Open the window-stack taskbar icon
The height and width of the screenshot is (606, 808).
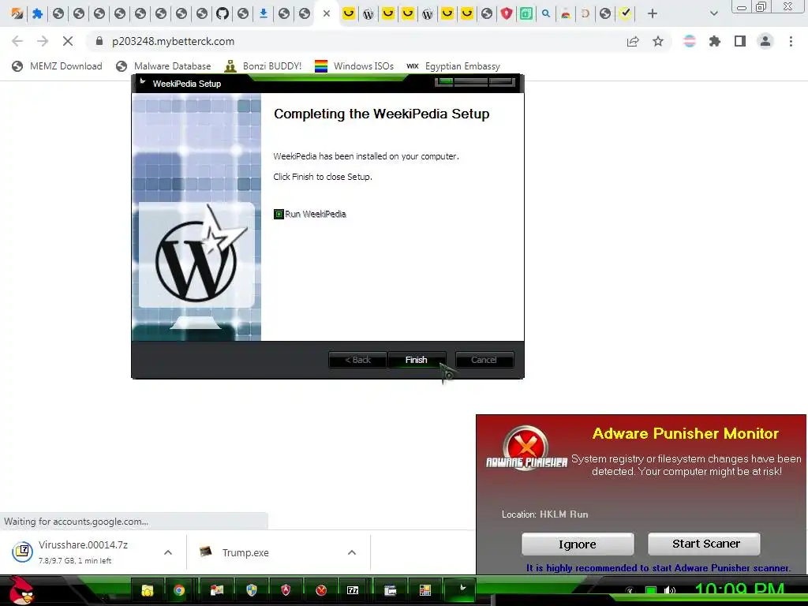(390, 590)
